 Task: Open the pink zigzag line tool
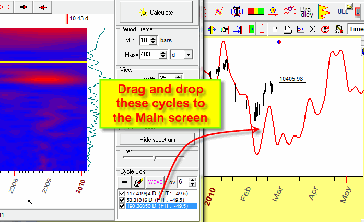(x=219, y=11)
